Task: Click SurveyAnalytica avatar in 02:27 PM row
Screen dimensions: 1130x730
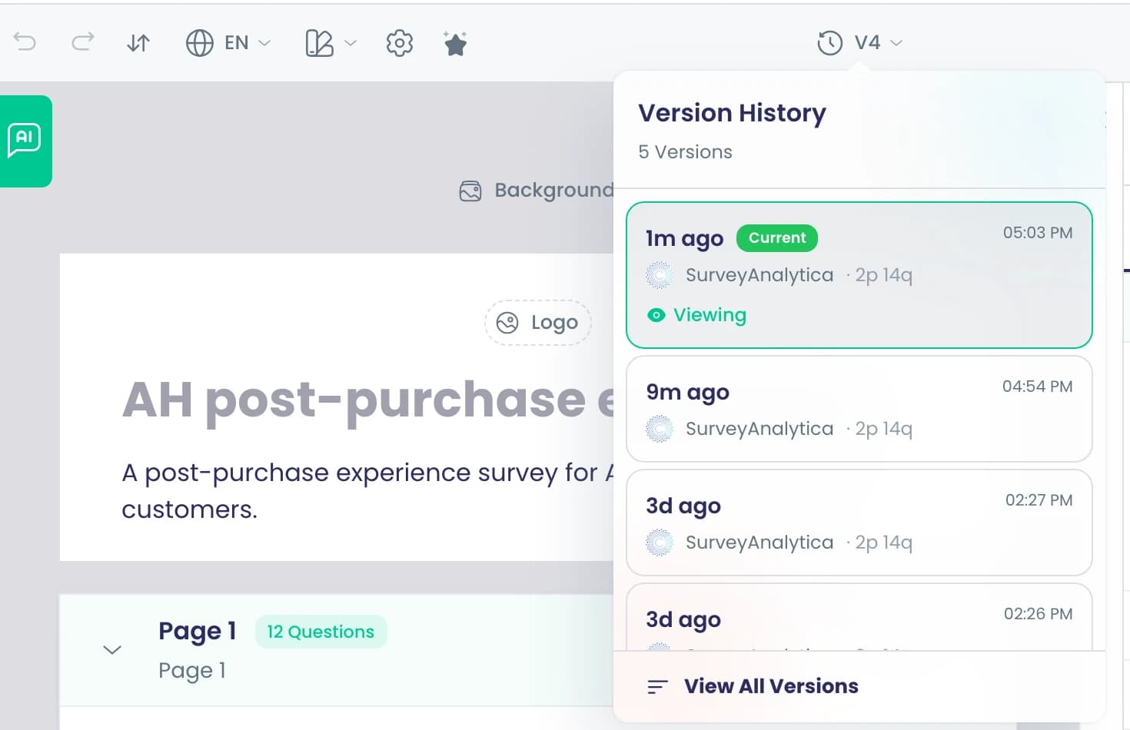Action: pyautogui.click(x=660, y=543)
